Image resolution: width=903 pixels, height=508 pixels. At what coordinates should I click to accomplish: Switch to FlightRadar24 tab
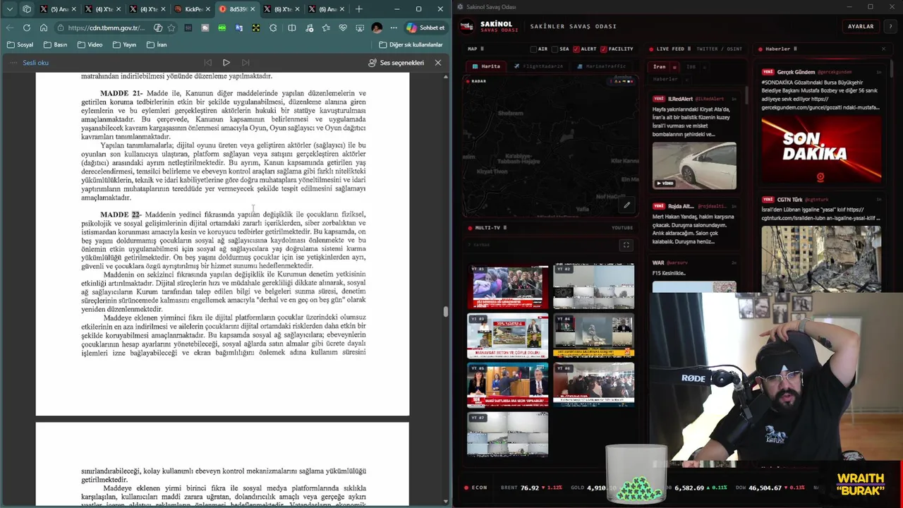[x=539, y=66]
